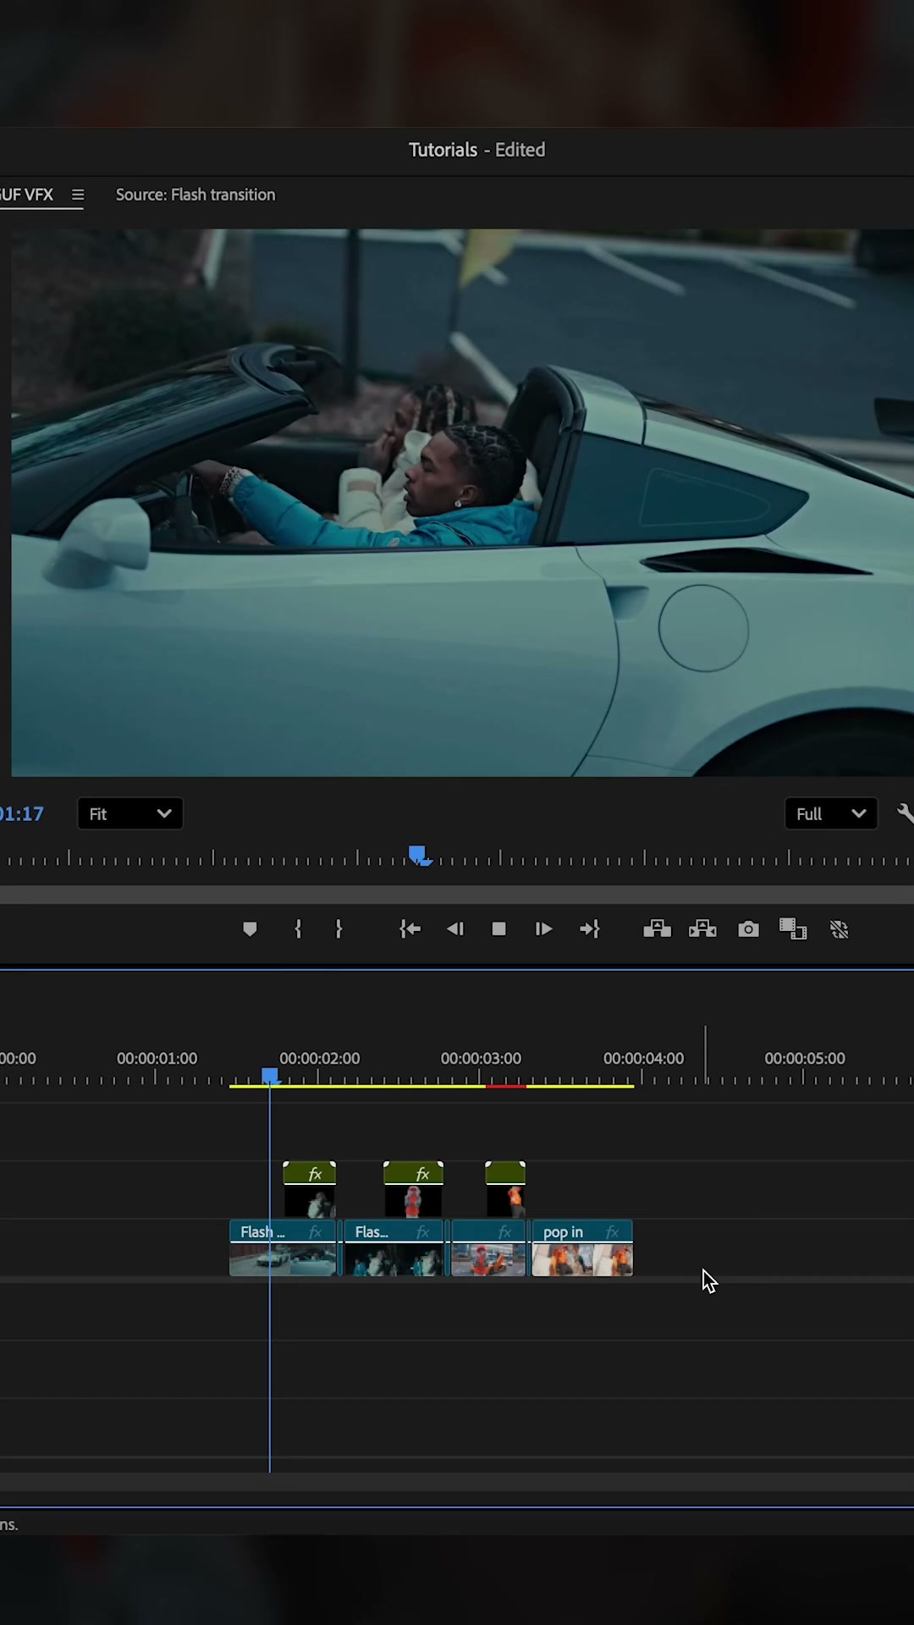Viewport: 914px width, 1625px height.
Task: Click the red render bar segment
Action: click(506, 1086)
